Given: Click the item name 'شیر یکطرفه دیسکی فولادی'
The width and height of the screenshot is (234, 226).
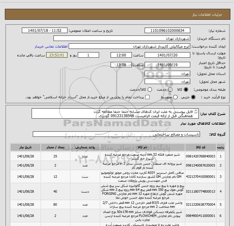Looking at the screenshot, I should point(142,216).
